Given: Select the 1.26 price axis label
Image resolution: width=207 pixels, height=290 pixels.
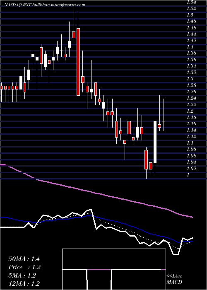Looking at the screenshot, I should click(x=191, y=92).
